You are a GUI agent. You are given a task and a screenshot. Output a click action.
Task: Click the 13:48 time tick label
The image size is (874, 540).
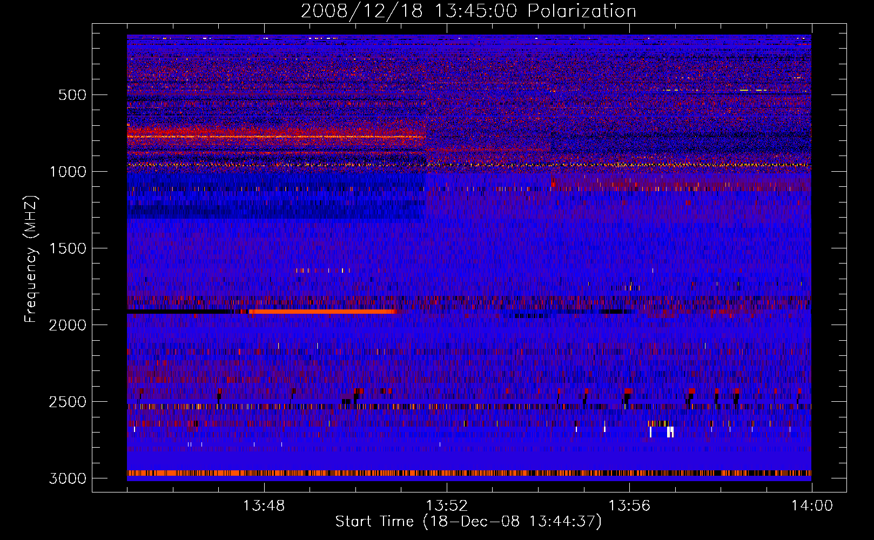pyautogui.click(x=264, y=506)
